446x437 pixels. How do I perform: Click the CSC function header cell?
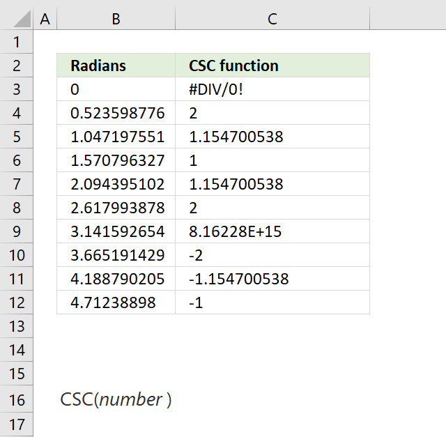click(x=272, y=65)
